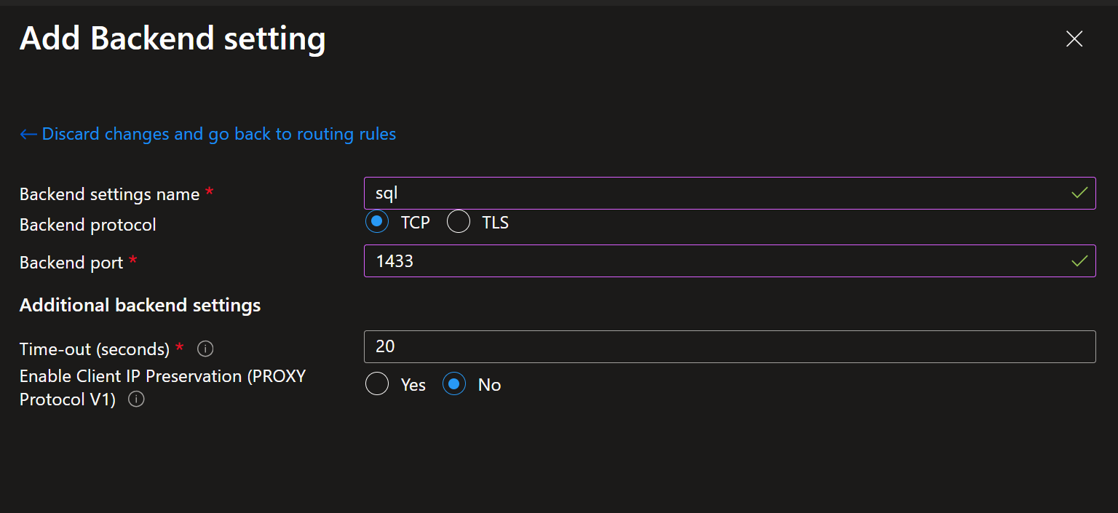Viewport: 1118px width, 513px height.
Task: Select the TCP backend protocol radio button
Action: pos(376,221)
